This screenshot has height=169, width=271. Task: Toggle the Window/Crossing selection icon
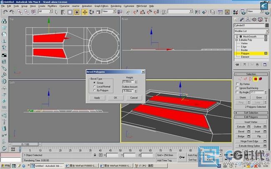[x=77, y=12]
